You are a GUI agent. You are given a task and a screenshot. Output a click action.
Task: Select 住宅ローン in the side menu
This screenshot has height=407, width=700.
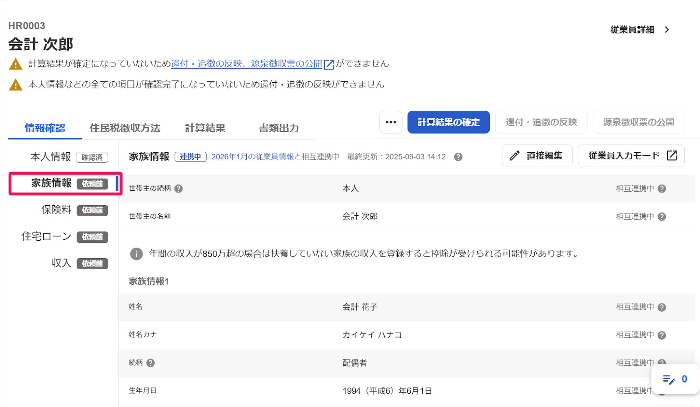click(46, 236)
